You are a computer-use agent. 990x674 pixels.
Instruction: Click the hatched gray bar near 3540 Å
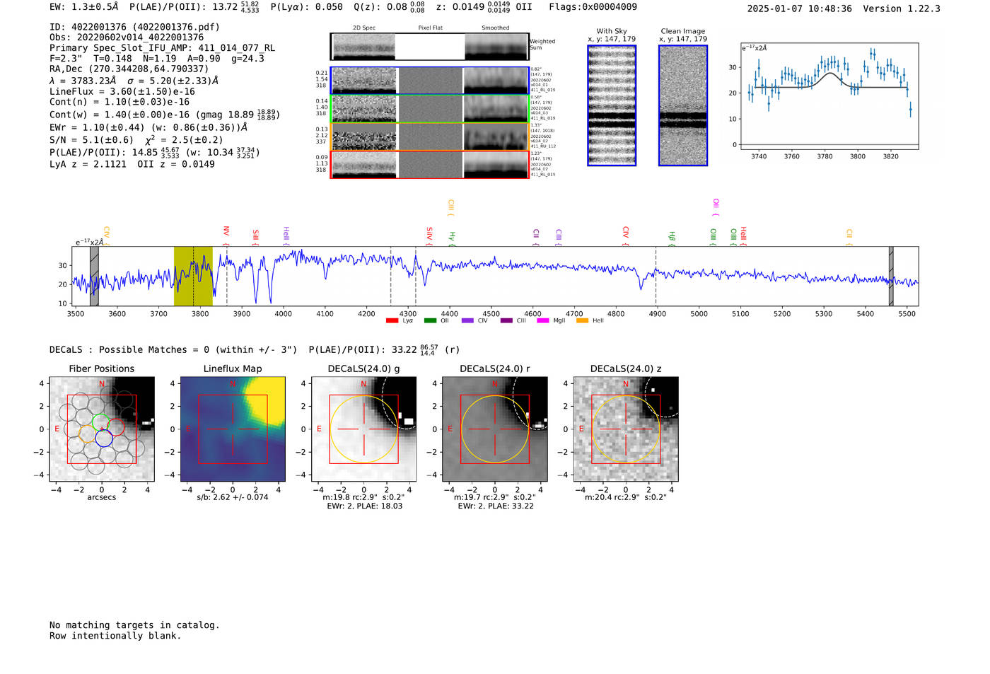click(94, 277)
